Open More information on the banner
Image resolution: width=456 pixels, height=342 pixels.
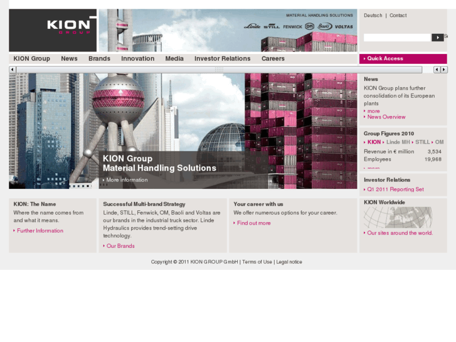(125, 180)
